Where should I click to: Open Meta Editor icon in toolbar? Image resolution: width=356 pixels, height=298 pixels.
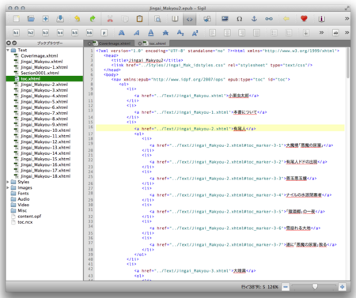point(321,19)
